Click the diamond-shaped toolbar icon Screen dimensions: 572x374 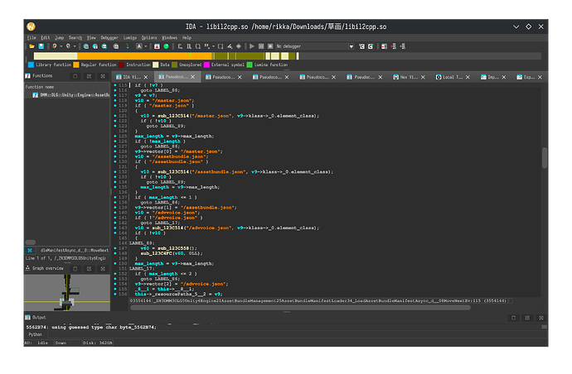point(239,46)
